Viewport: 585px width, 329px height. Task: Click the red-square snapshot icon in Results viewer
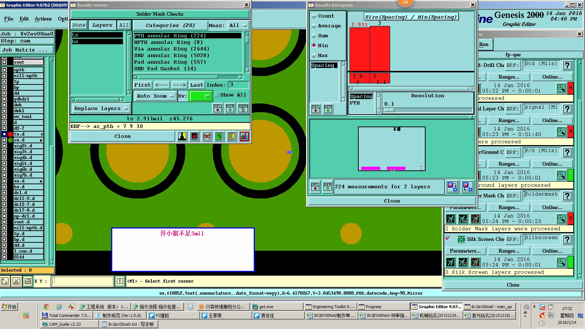195,136
